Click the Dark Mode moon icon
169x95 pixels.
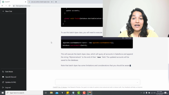tap(3, 72)
